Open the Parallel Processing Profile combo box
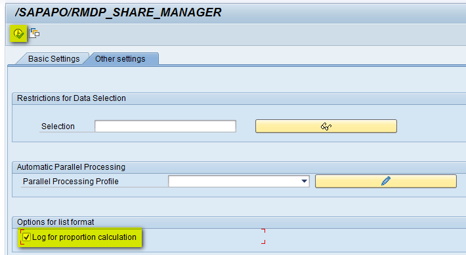Viewport: 466px width, 255px height. click(239, 181)
